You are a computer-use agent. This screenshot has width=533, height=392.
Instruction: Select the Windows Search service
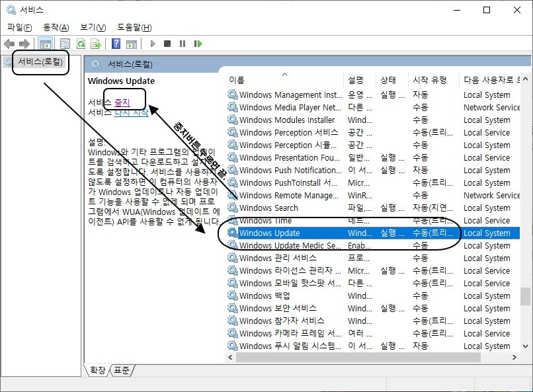373,208
